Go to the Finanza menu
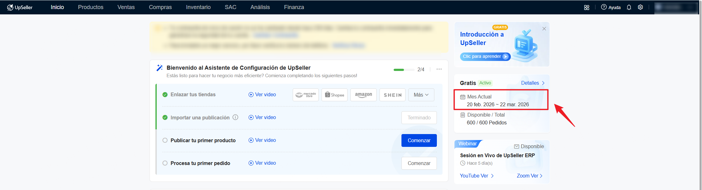702x190 pixels. pos(294,7)
